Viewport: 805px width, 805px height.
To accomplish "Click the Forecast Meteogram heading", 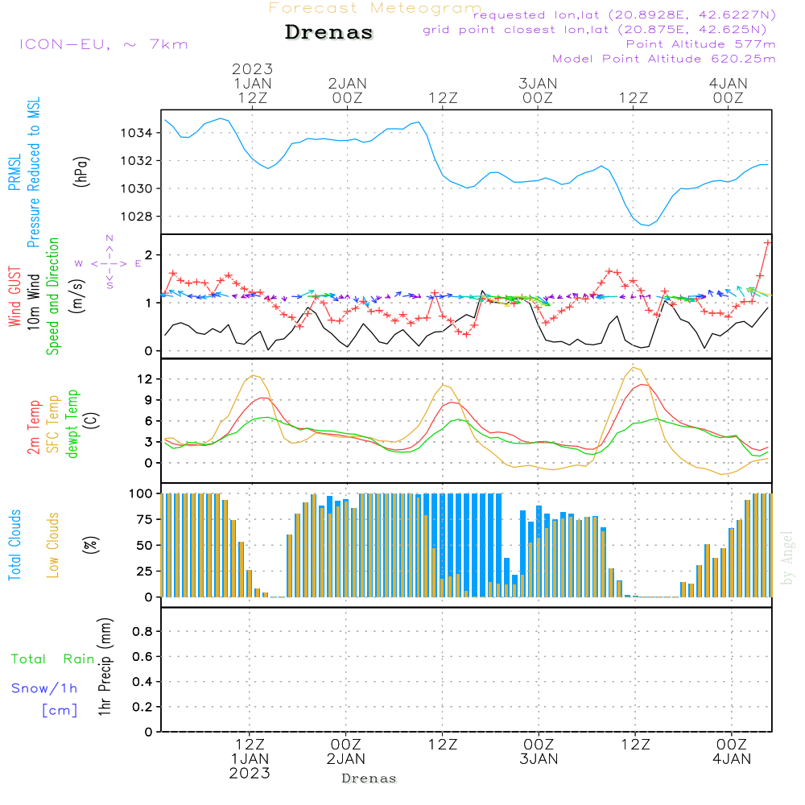I will [x=374, y=8].
